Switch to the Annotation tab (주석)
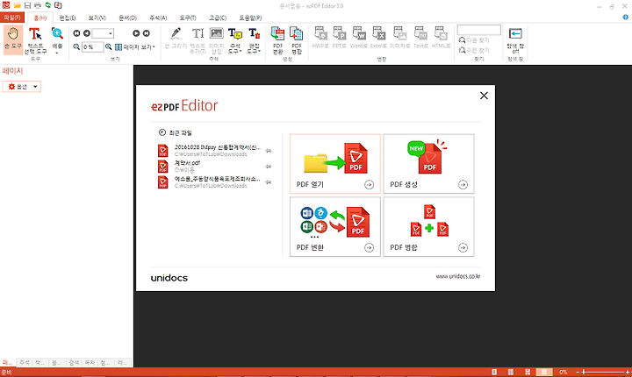 click(x=158, y=18)
